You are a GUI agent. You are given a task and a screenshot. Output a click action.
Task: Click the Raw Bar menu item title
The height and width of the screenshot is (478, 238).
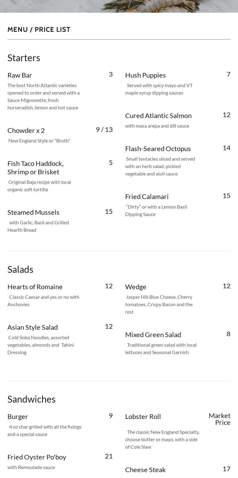click(20, 75)
